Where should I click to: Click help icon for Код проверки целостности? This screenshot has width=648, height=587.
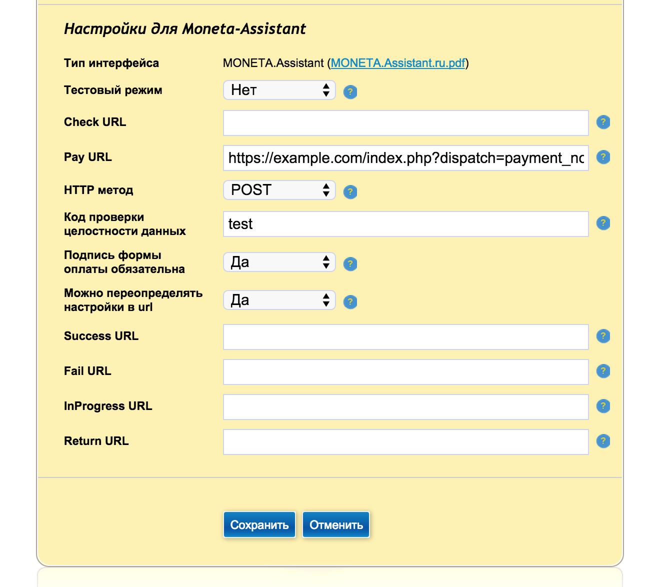pyautogui.click(x=603, y=223)
